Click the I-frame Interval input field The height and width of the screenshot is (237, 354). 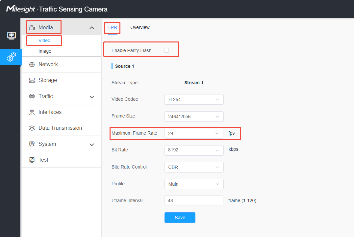tap(194, 200)
